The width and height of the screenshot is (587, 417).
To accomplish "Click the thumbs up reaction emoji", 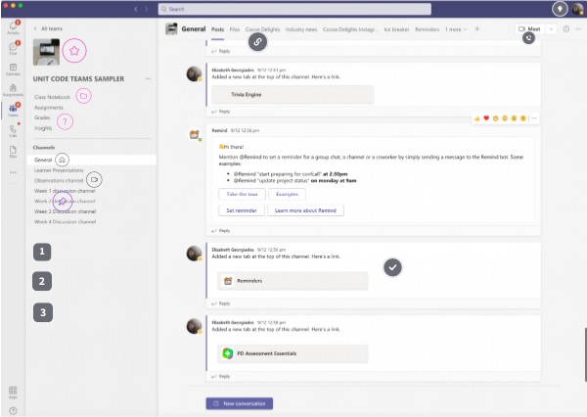I will 477,118.
